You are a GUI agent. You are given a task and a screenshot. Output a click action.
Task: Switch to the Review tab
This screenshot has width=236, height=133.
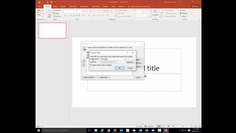tap(105, 7)
